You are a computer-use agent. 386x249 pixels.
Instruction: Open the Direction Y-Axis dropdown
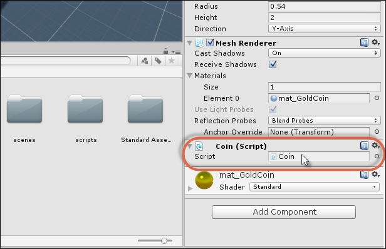pyautogui.click(x=324, y=29)
